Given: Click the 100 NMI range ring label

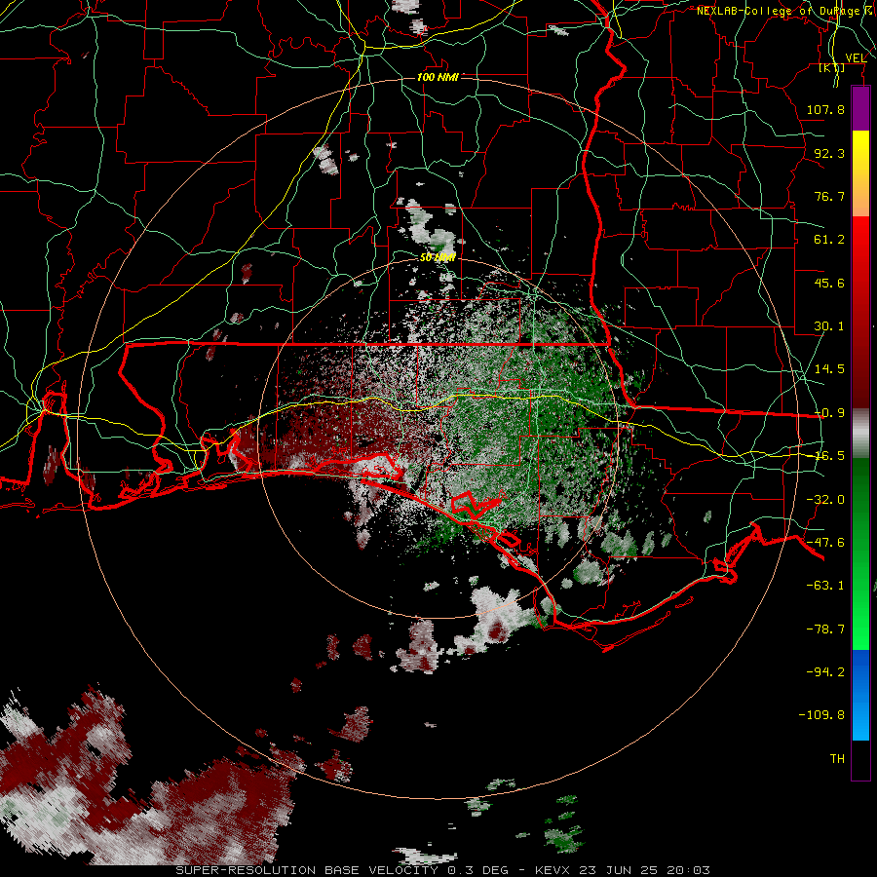Looking at the screenshot, I should point(438,77).
